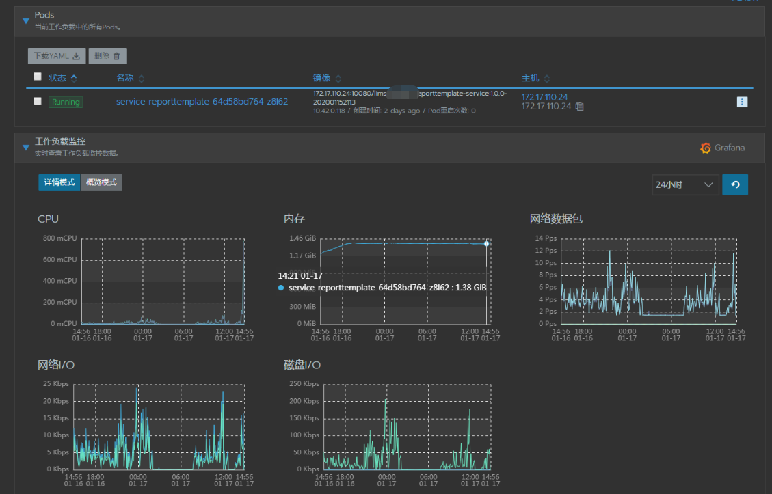Collapse the Pods section triangle

point(25,21)
